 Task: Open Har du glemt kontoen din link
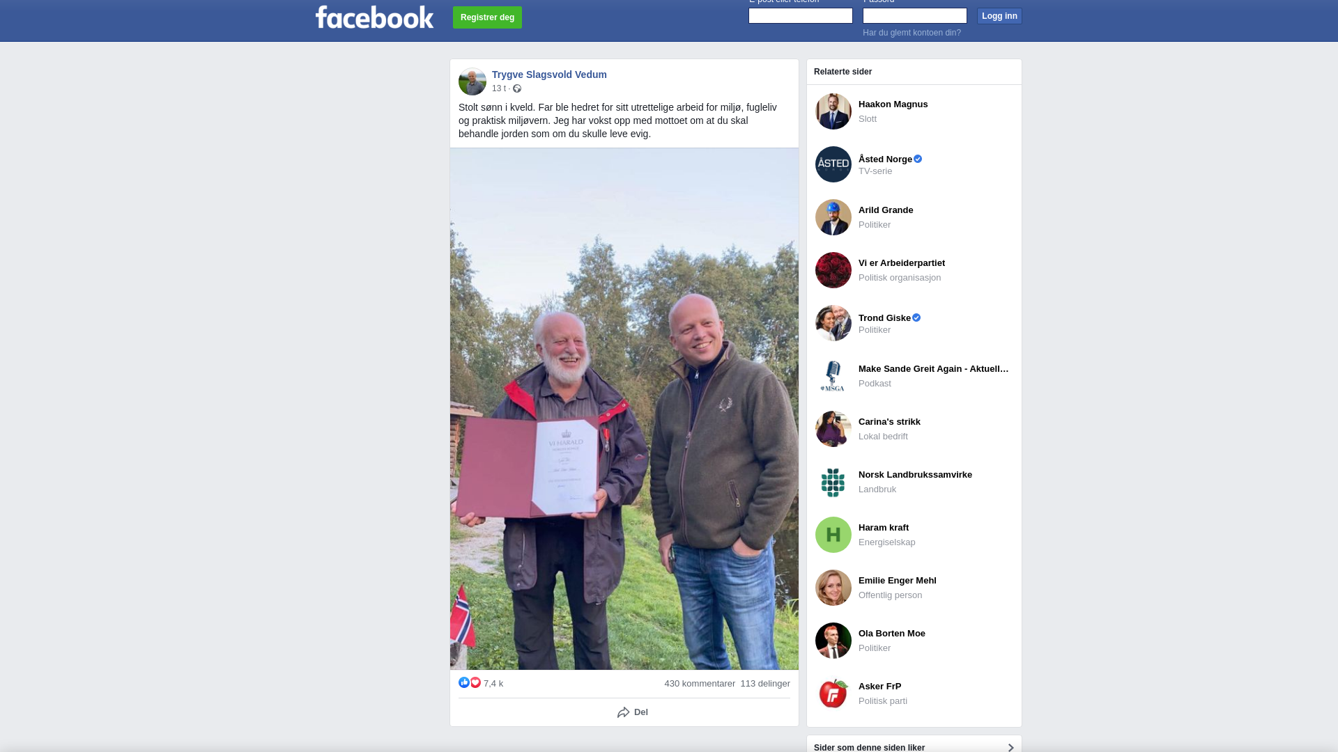click(912, 33)
